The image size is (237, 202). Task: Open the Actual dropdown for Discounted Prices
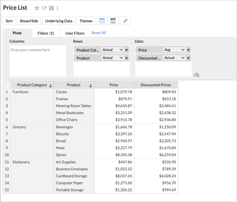[174, 58]
